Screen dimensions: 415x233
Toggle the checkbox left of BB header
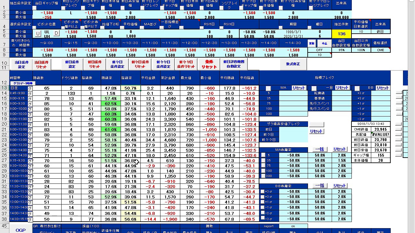click(x=357, y=88)
